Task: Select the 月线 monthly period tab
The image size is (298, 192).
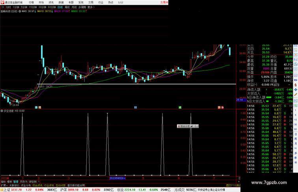Action: coord(74,7)
